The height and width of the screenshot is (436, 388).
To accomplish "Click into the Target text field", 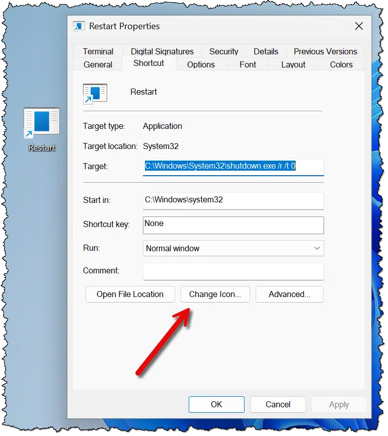I will [x=233, y=166].
